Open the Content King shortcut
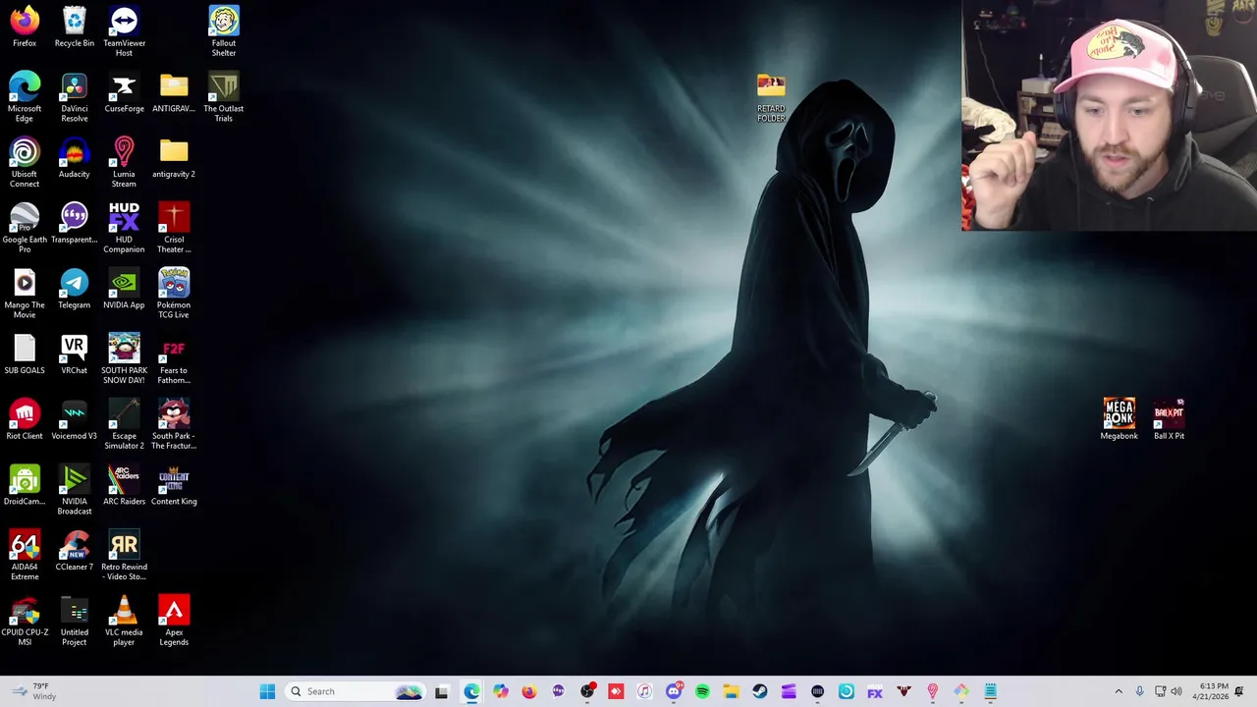The height and width of the screenshot is (707, 1257). pos(174,485)
